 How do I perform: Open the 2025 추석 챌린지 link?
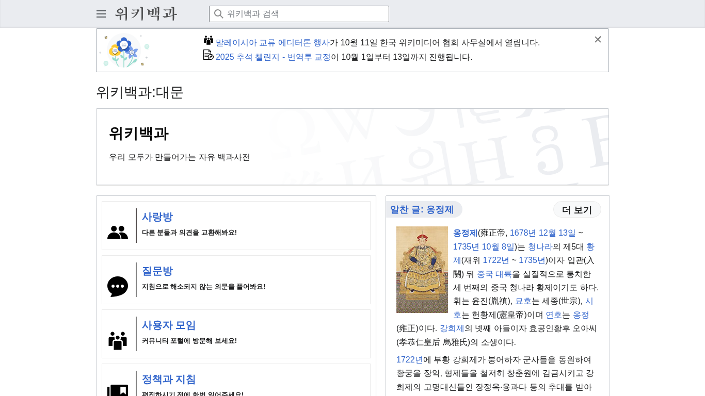[273, 57]
